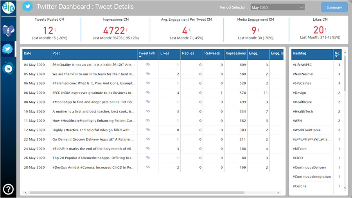Open tweet link for 04 May 2020
Viewport: 352px width, 198px height.
click(148, 64)
